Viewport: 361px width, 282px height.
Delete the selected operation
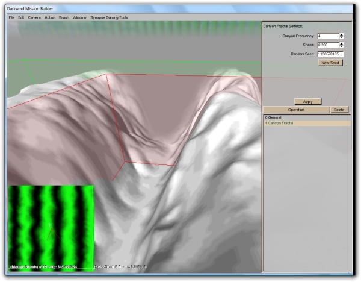[x=339, y=110]
